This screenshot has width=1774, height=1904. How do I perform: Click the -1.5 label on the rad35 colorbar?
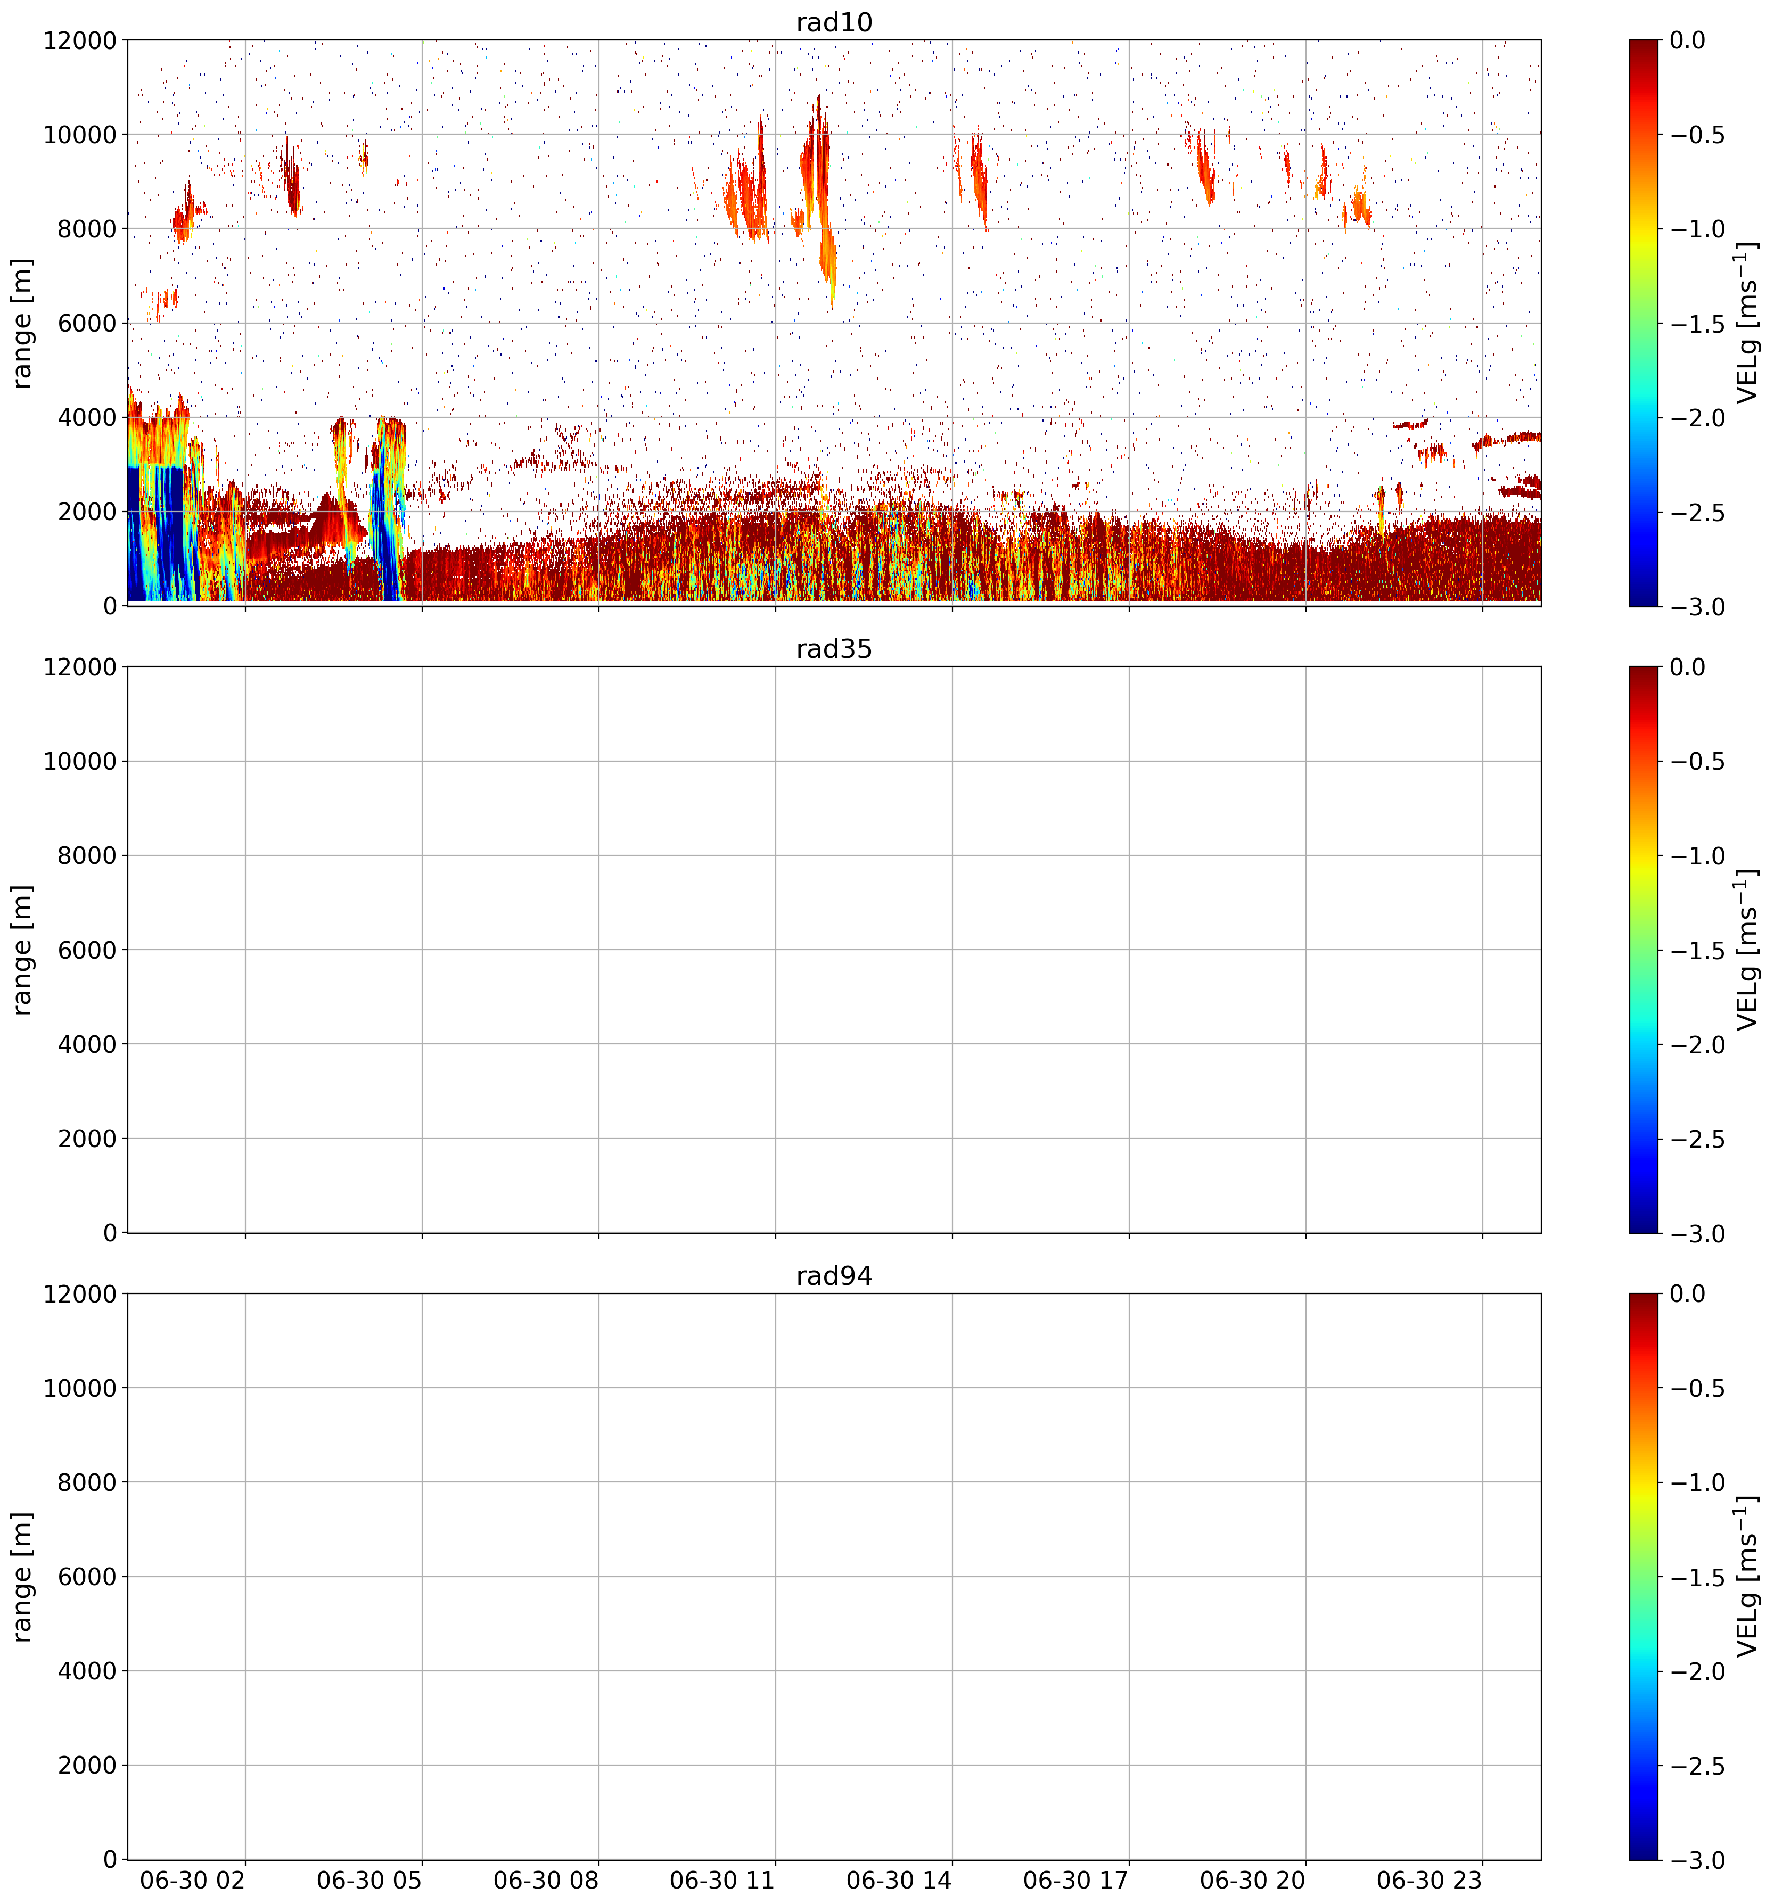tap(1697, 950)
